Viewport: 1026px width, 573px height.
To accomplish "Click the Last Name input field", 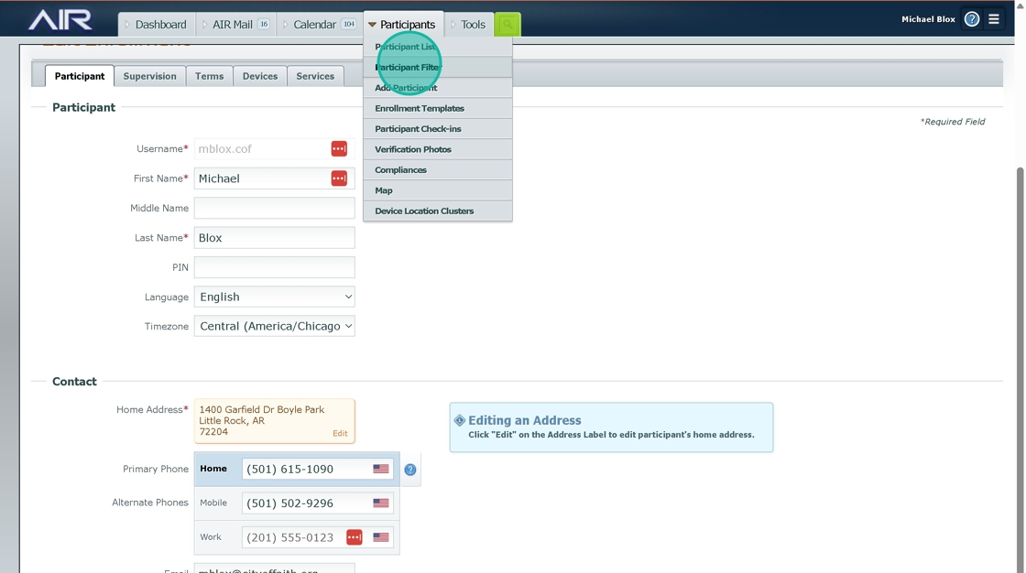I will pos(274,238).
